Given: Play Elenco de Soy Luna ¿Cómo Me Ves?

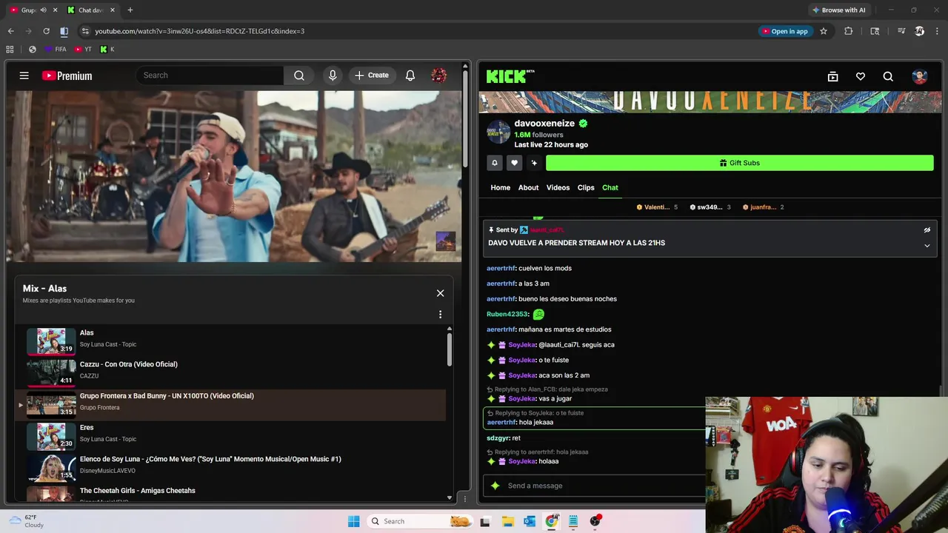Looking at the screenshot, I should (x=232, y=467).
